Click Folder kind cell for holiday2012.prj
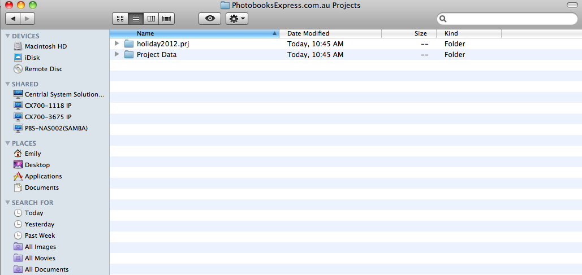This screenshot has height=275, width=582. pos(455,43)
